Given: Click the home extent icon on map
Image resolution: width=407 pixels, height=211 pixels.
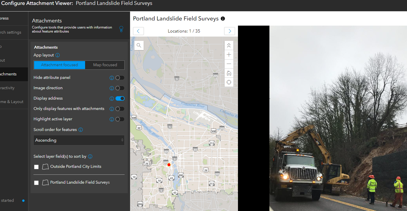Looking at the screenshot, I should coord(229,73).
